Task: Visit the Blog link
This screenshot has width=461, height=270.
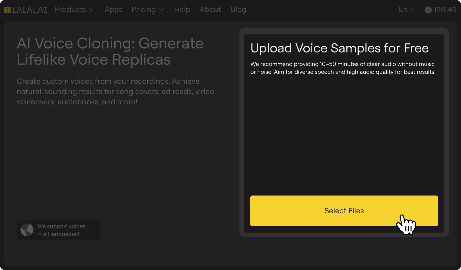Action: click(238, 10)
